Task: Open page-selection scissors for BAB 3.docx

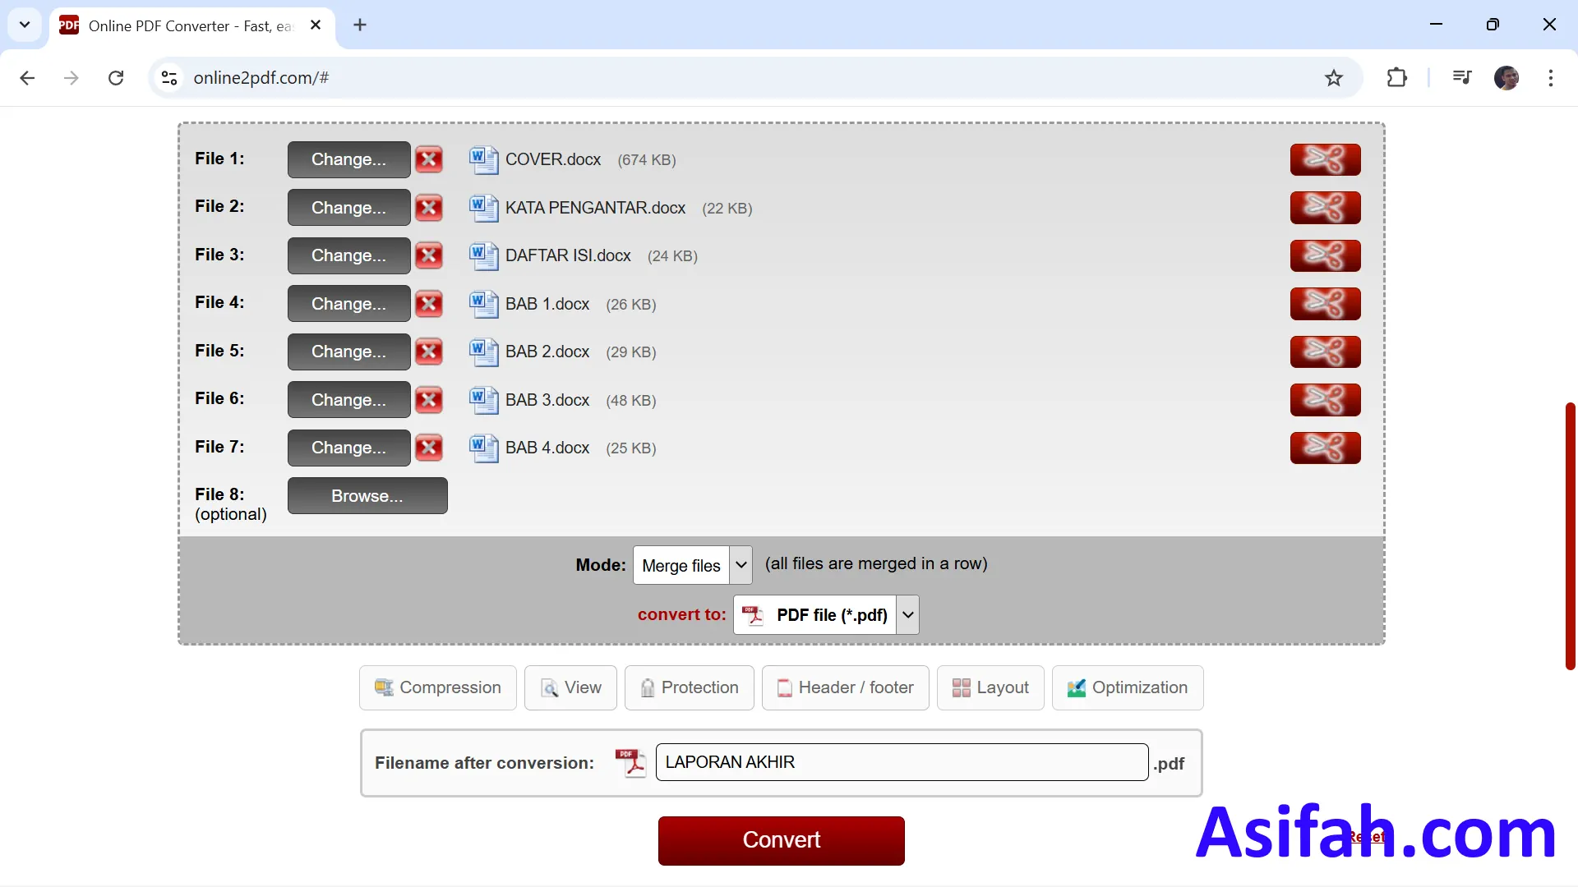Action: tap(1325, 400)
